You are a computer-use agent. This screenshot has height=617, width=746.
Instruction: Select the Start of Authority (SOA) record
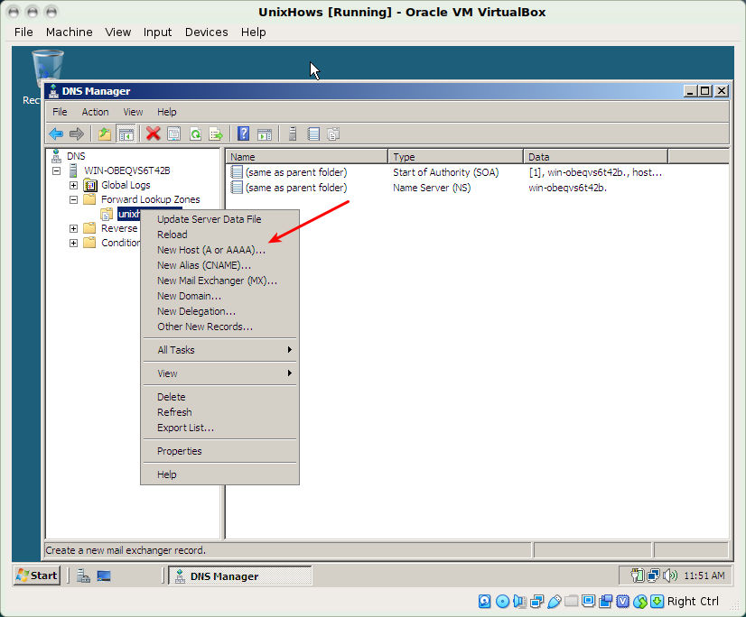point(446,172)
